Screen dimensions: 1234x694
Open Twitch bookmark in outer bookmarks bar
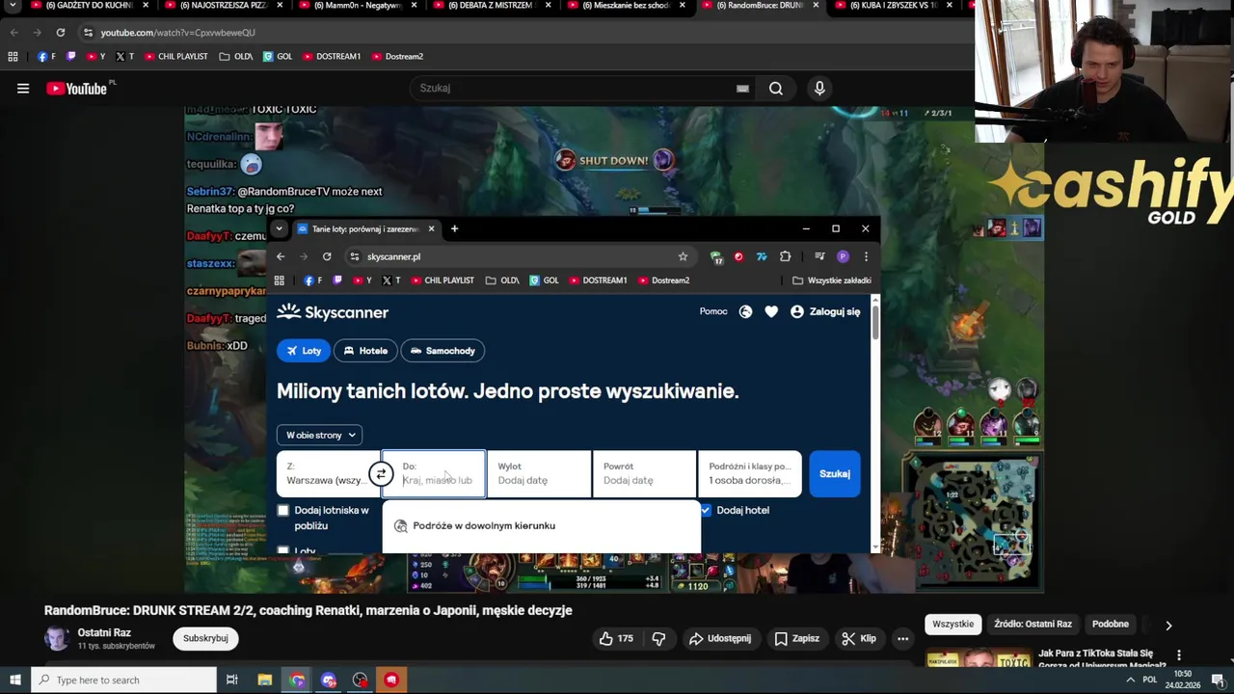70,56
